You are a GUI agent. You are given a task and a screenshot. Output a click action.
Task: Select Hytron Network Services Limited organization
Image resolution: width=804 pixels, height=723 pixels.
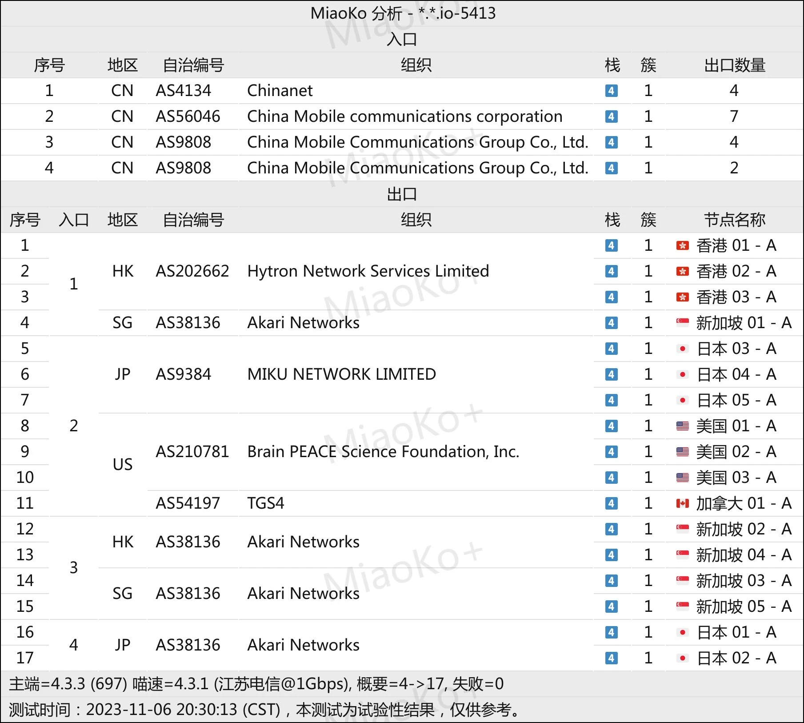[368, 271]
